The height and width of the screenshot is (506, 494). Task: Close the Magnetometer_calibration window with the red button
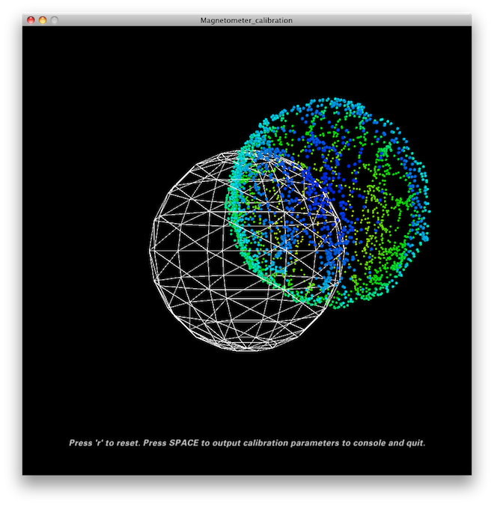tap(31, 20)
